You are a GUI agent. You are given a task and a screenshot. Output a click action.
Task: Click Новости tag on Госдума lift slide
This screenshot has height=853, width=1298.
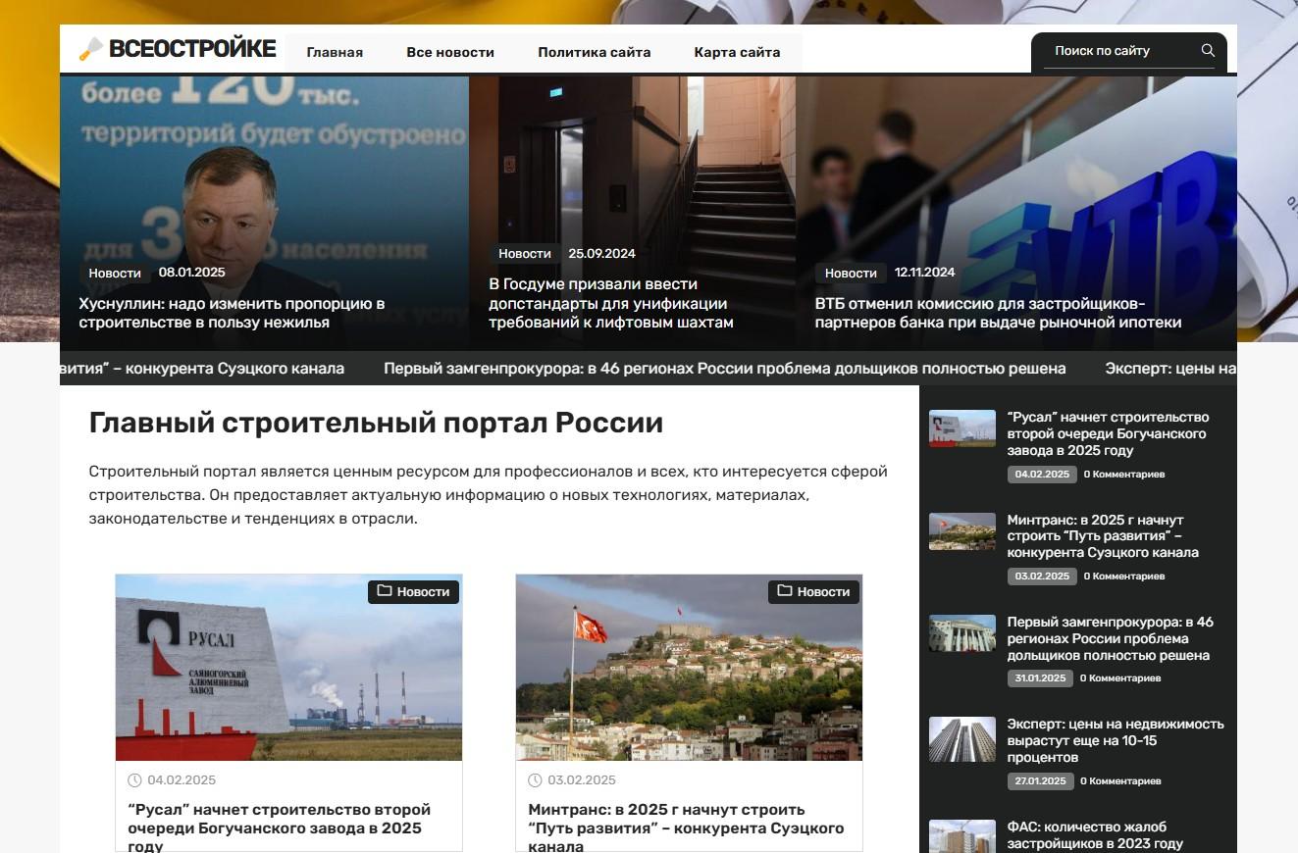[x=525, y=254]
